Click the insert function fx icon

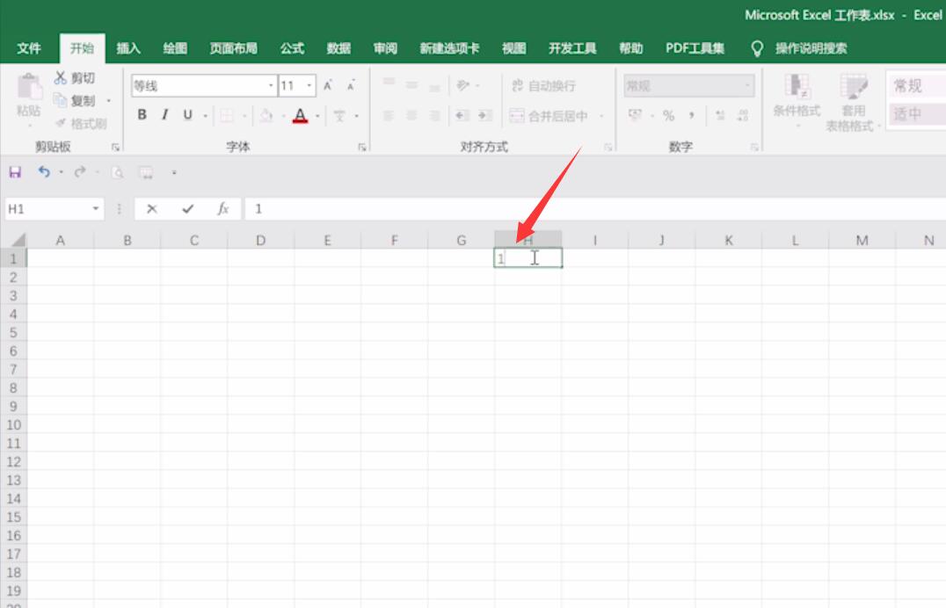(x=223, y=209)
